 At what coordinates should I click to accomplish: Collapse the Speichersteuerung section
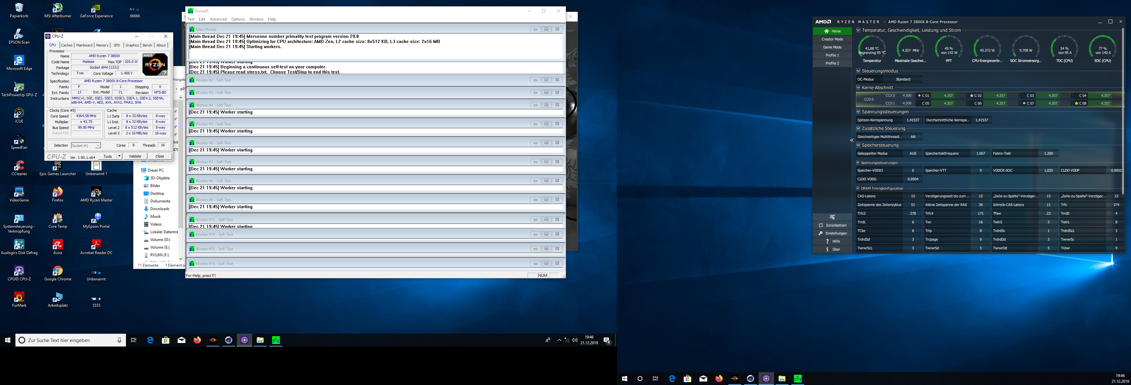(x=858, y=145)
